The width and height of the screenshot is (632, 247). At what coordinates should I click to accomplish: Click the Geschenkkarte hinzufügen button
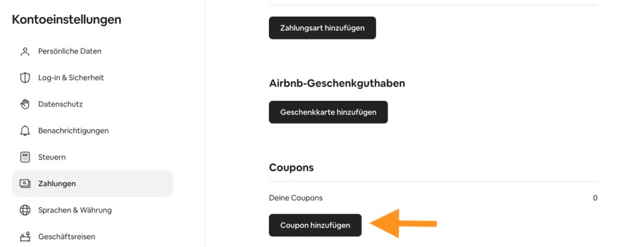(328, 112)
